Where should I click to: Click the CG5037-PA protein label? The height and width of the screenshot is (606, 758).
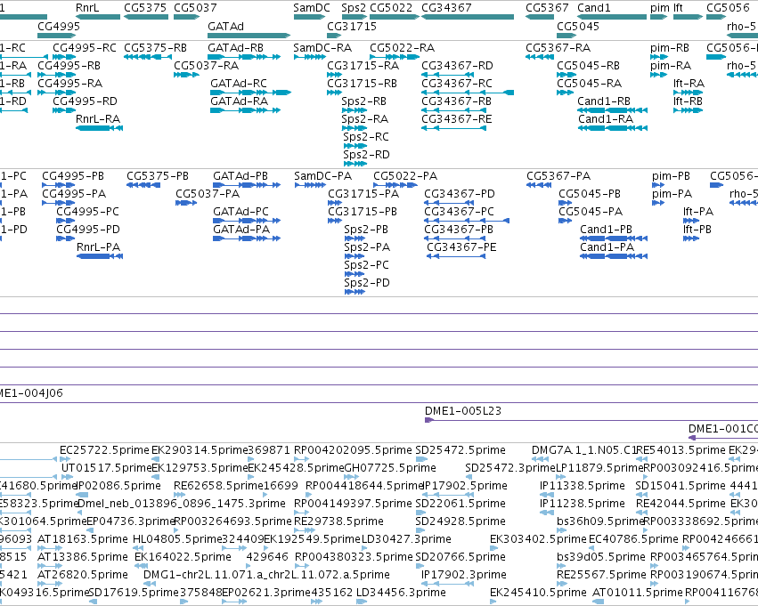[208, 194]
